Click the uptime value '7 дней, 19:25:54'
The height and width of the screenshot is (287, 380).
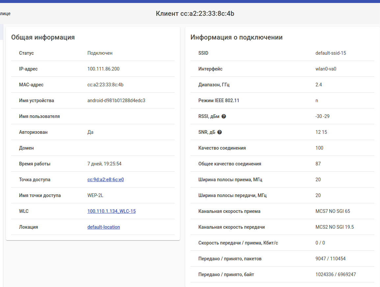click(104, 164)
